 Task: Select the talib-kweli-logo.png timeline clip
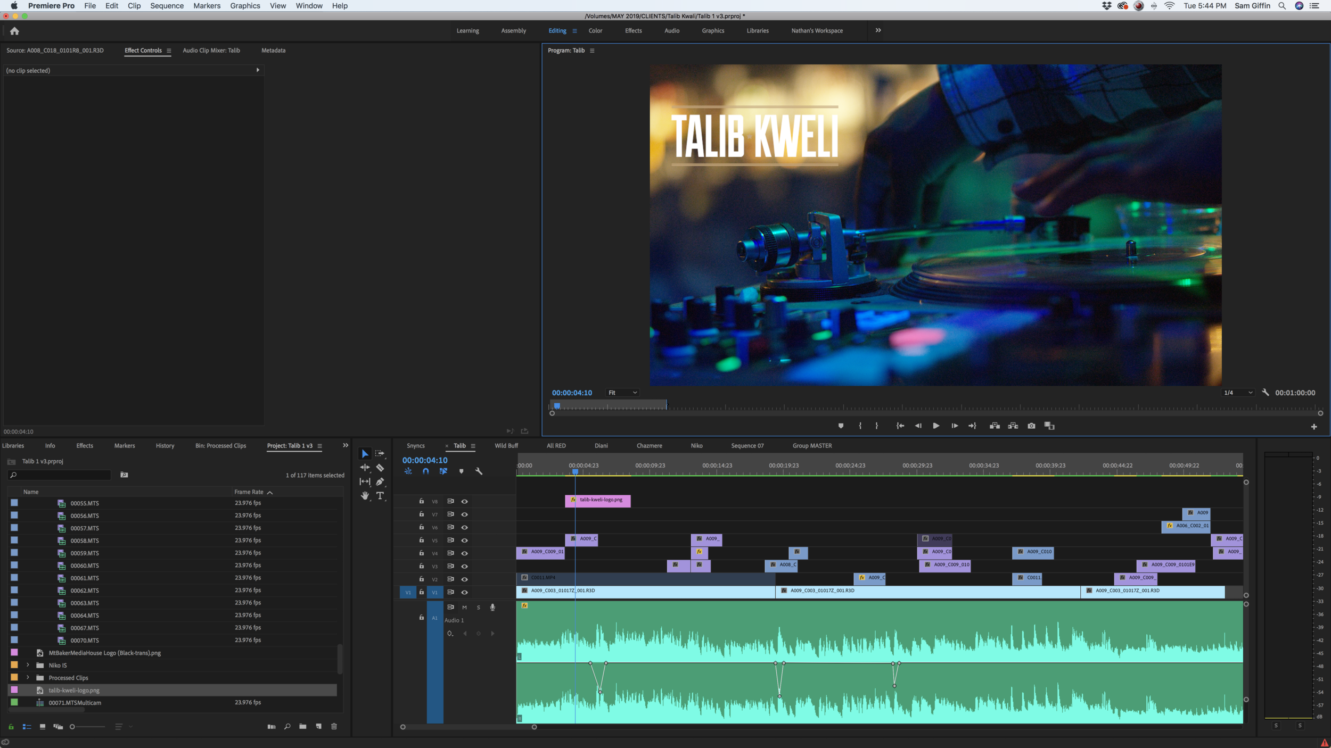(597, 500)
